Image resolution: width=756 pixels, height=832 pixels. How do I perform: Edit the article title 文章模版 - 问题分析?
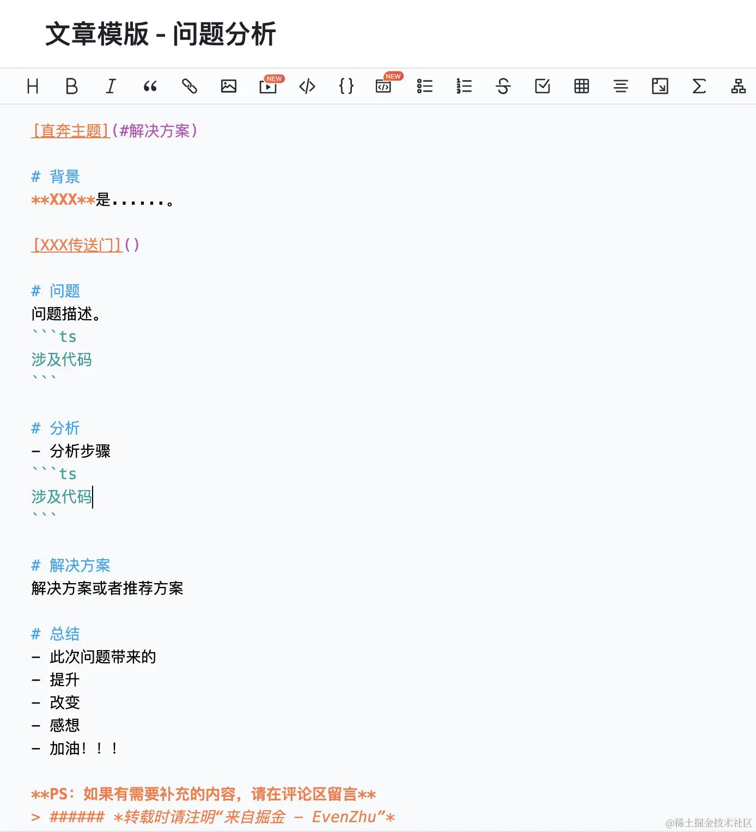pos(161,34)
